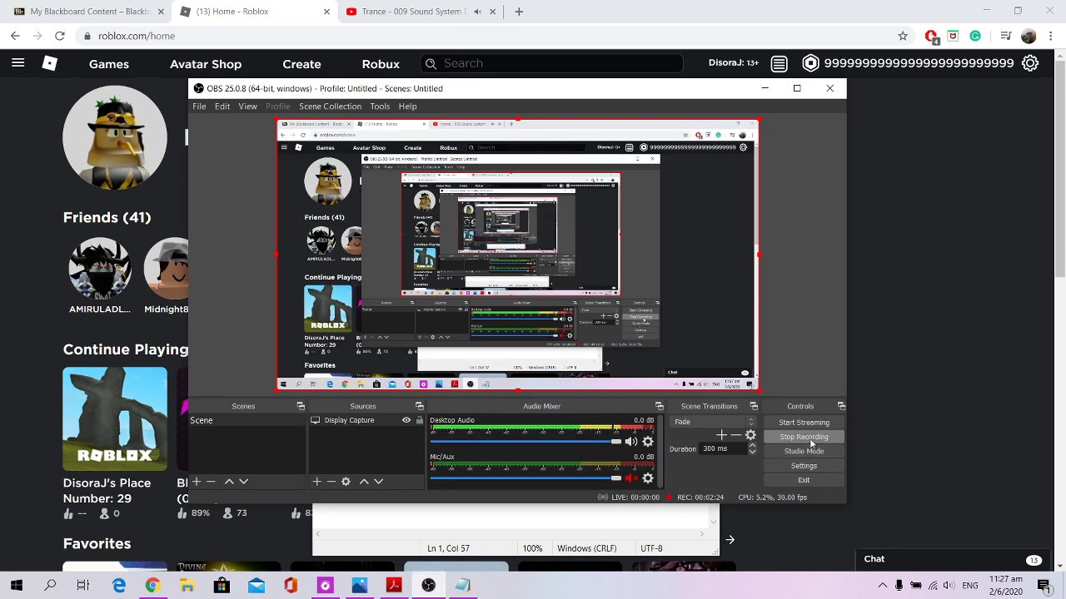Adjust the Mic/Aux volume slider
Screen dimensions: 1066x599
point(525,478)
